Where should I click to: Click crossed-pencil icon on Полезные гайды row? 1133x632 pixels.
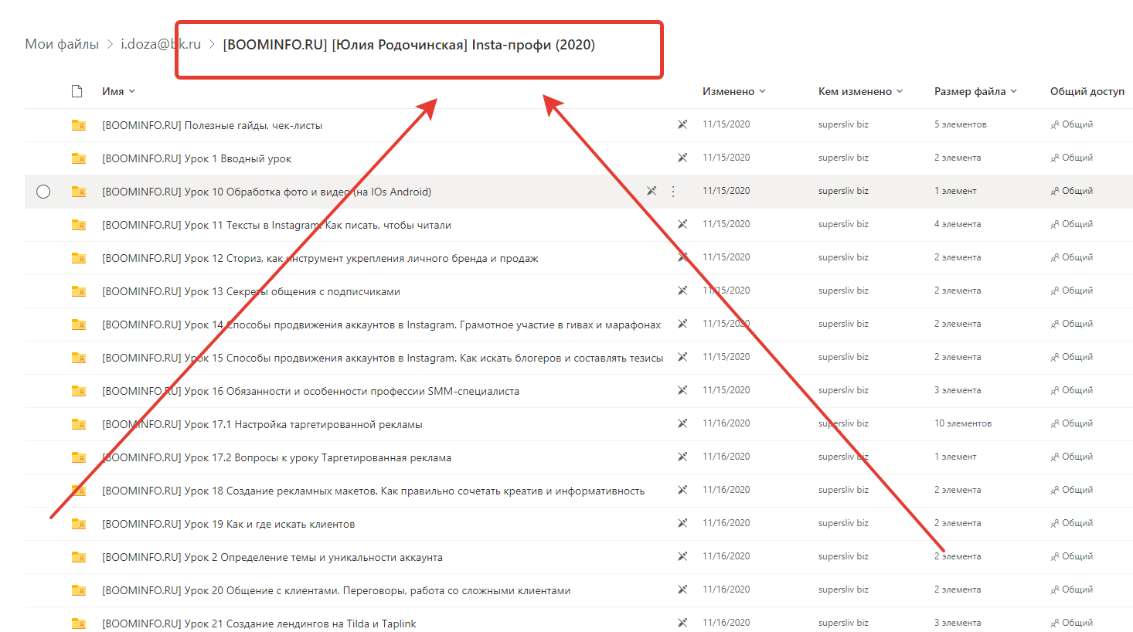pyautogui.click(x=682, y=124)
